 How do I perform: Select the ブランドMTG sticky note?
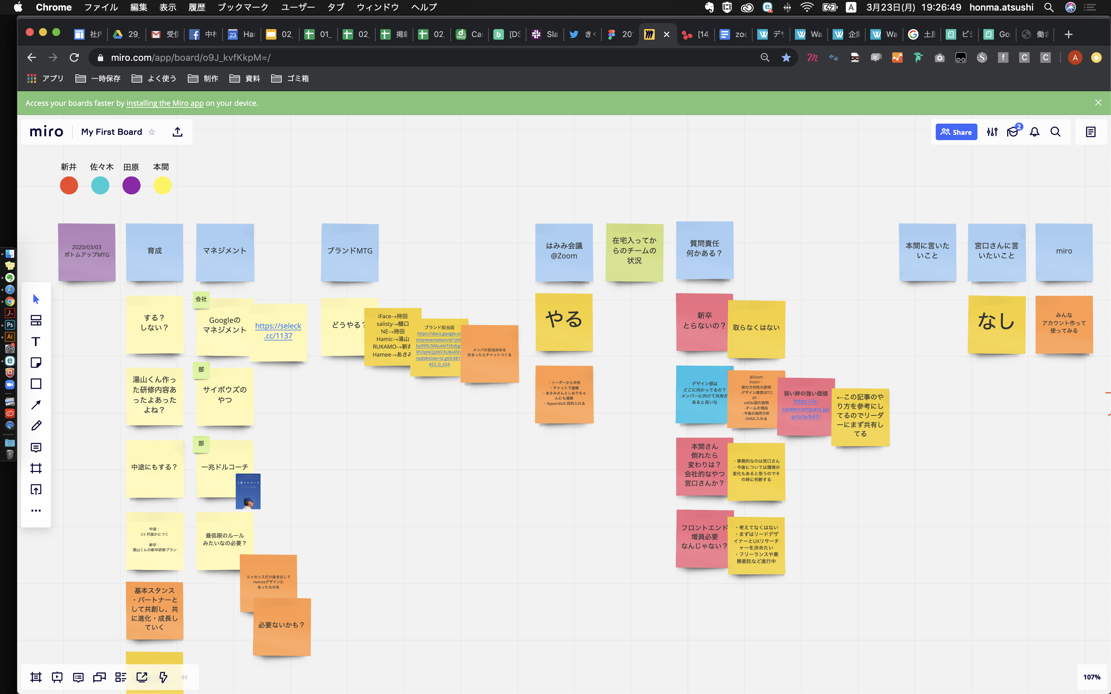click(350, 252)
